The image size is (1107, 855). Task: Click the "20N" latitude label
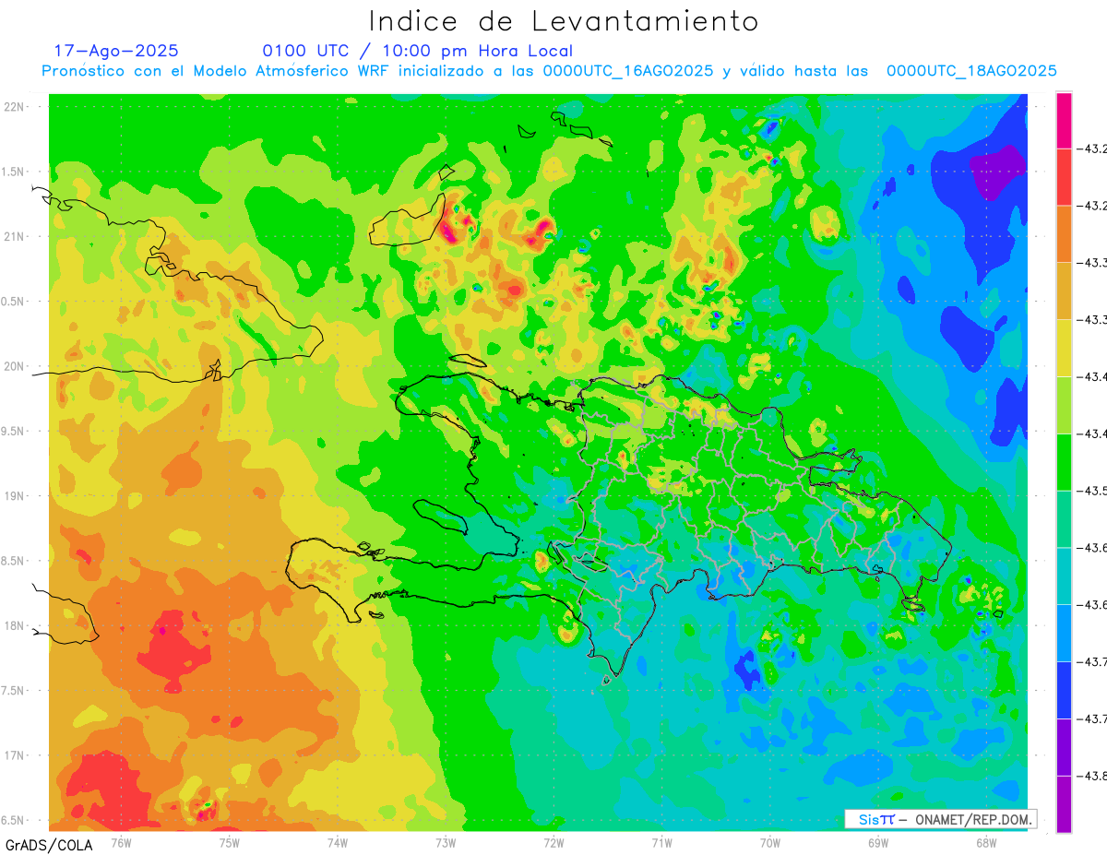click(x=16, y=366)
